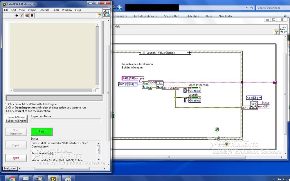The width and height of the screenshot is (290, 181).
Task: Open the Window menu
Action: point(67,10)
